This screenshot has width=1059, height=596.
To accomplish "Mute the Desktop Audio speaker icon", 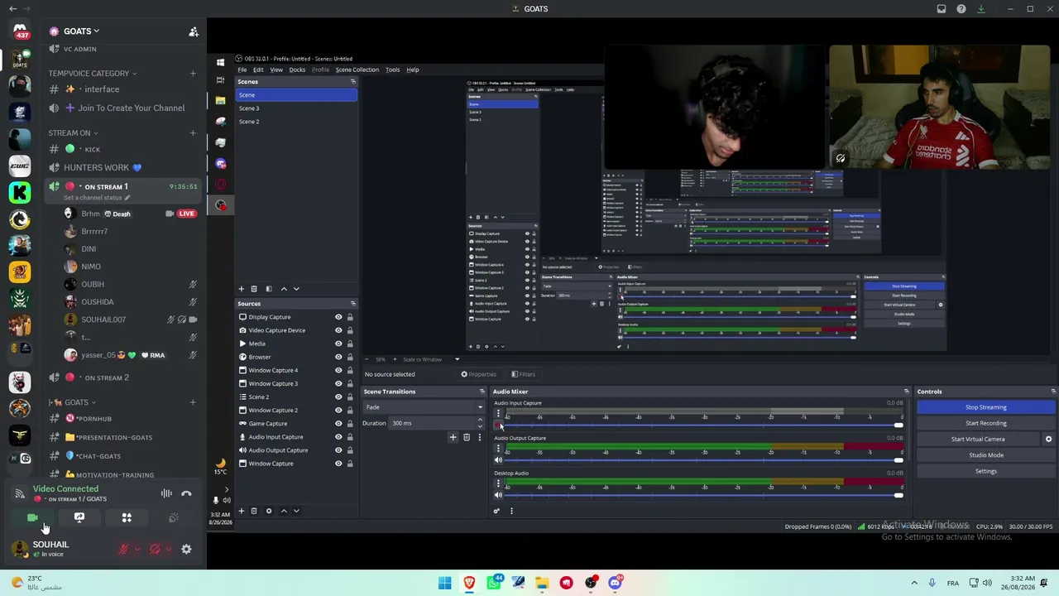I will 498,495.
